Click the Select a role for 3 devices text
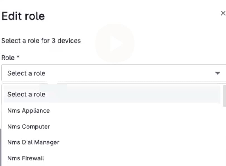This screenshot has height=166, width=226. click(x=41, y=41)
